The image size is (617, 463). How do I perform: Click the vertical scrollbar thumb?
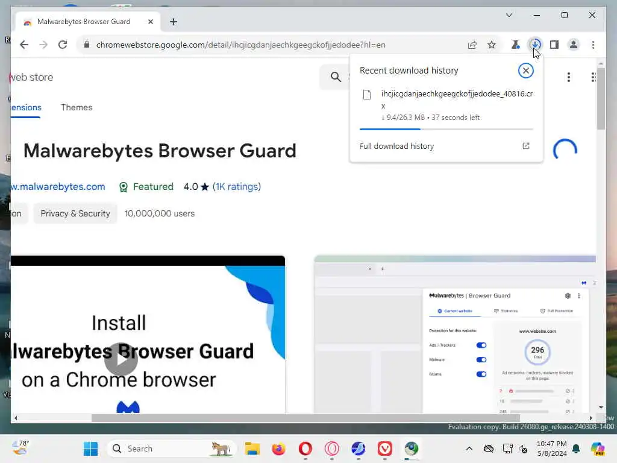click(601, 98)
